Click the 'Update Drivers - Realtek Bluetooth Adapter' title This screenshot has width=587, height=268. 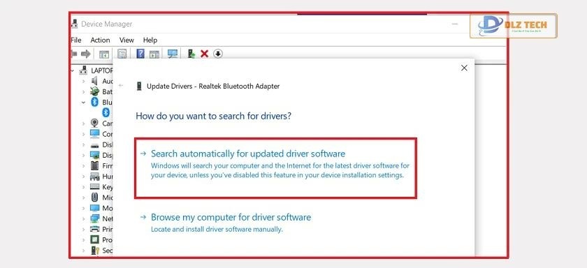pyautogui.click(x=213, y=86)
